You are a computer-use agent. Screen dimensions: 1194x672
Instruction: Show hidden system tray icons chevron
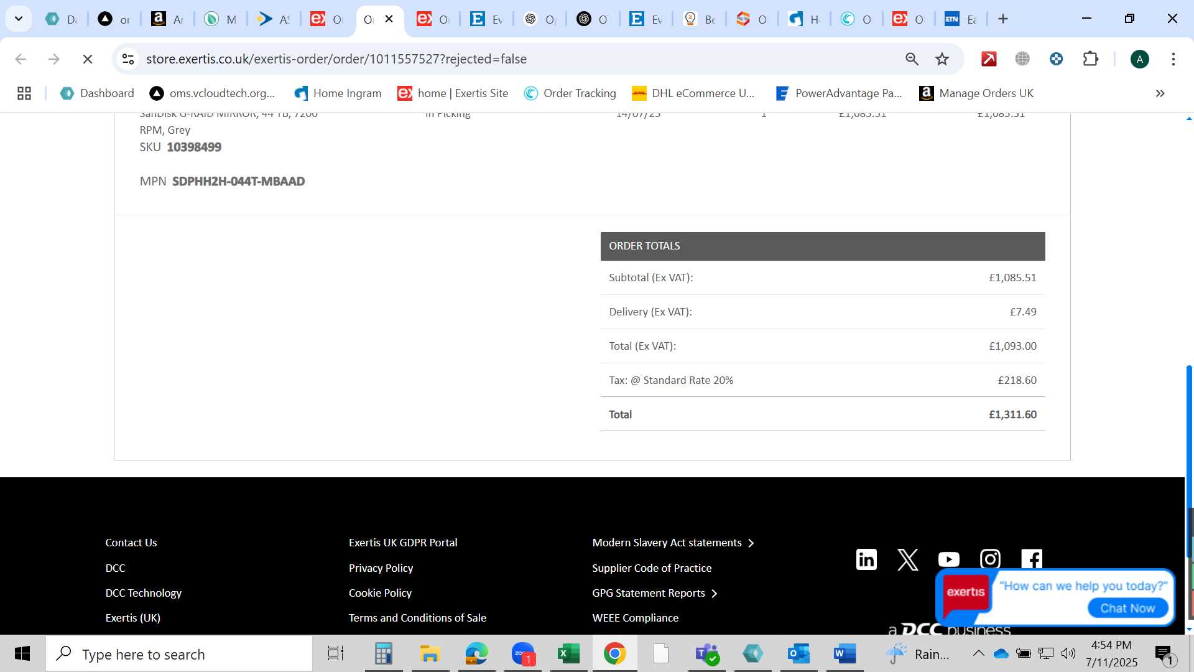pos(978,653)
